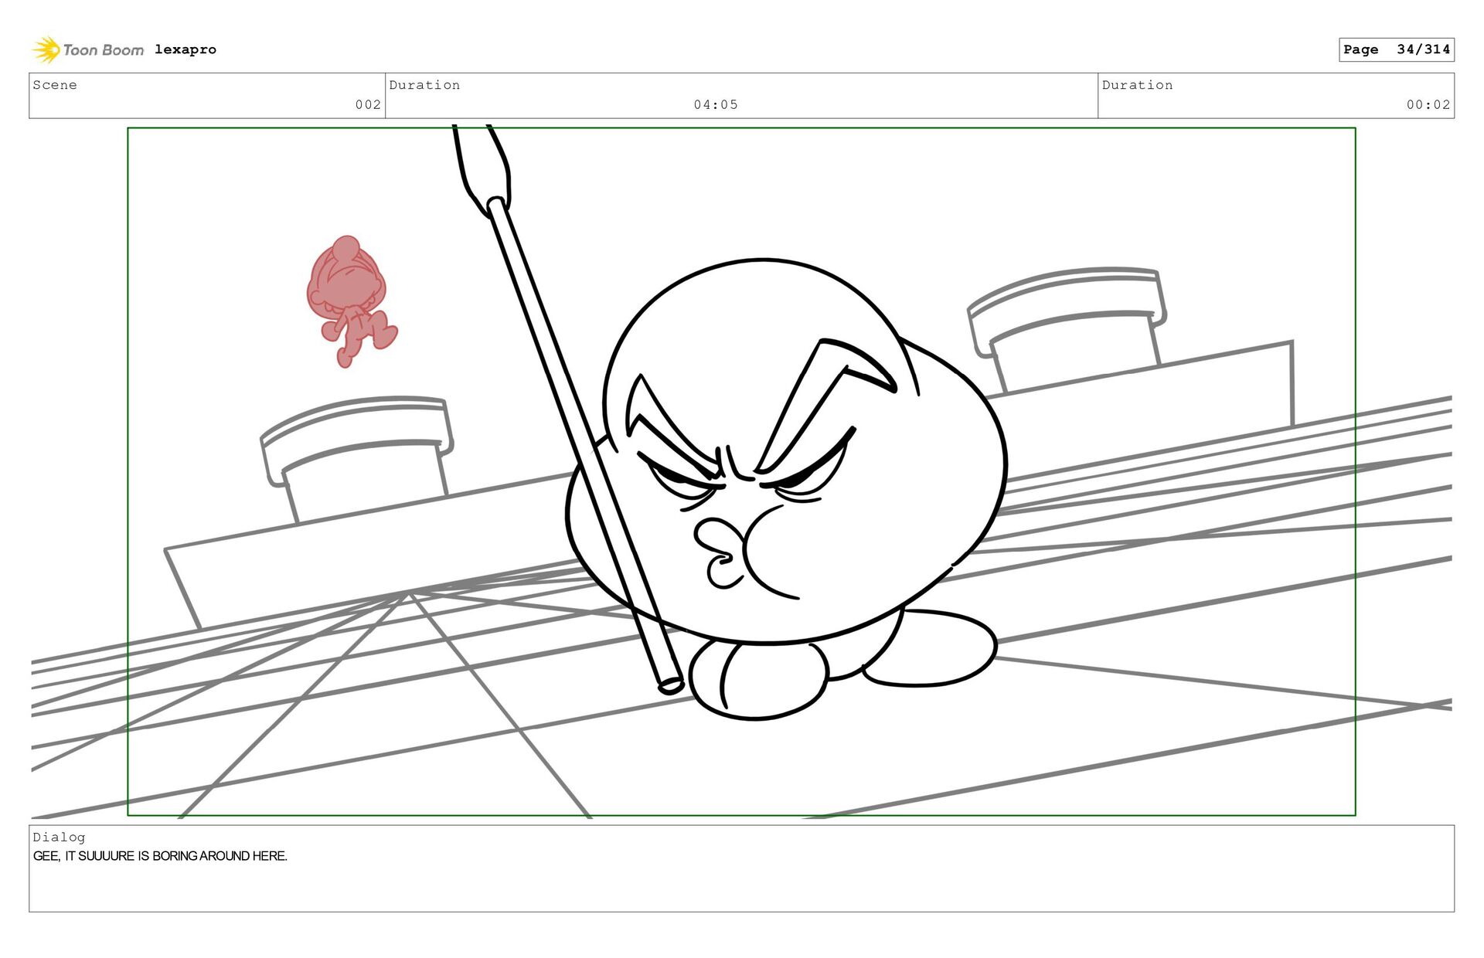Viewport: 1484px width, 958px height.
Task: Click the Toon Boom logo icon
Action: click(46, 49)
